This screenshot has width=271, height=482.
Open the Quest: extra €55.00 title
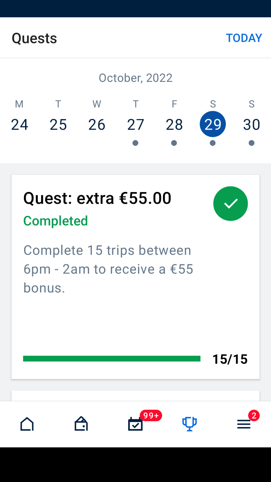pos(97,198)
